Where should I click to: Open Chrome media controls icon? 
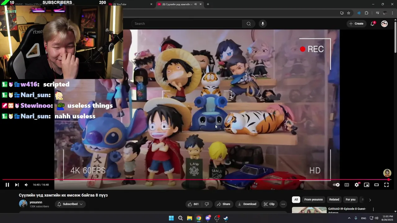point(377,13)
